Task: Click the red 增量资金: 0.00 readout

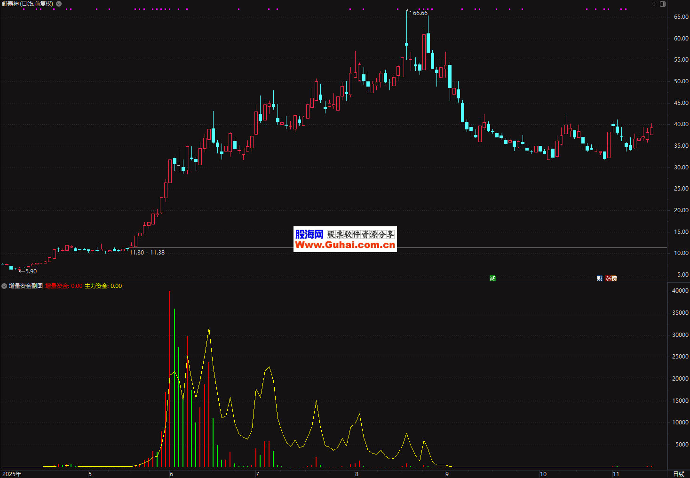Action: 64,286
